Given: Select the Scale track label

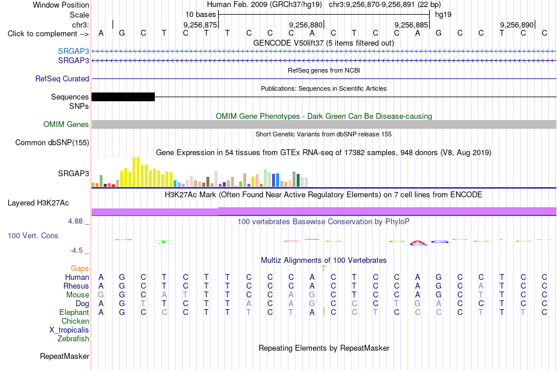Looking at the screenshot, I should tap(79, 15).
